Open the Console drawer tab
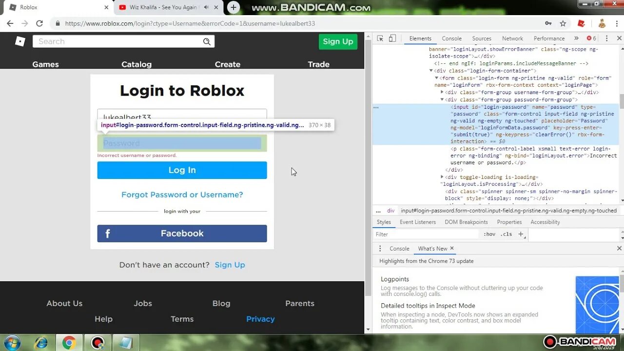Screen dimensions: 624x351 pyautogui.click(x=399, y=249)
